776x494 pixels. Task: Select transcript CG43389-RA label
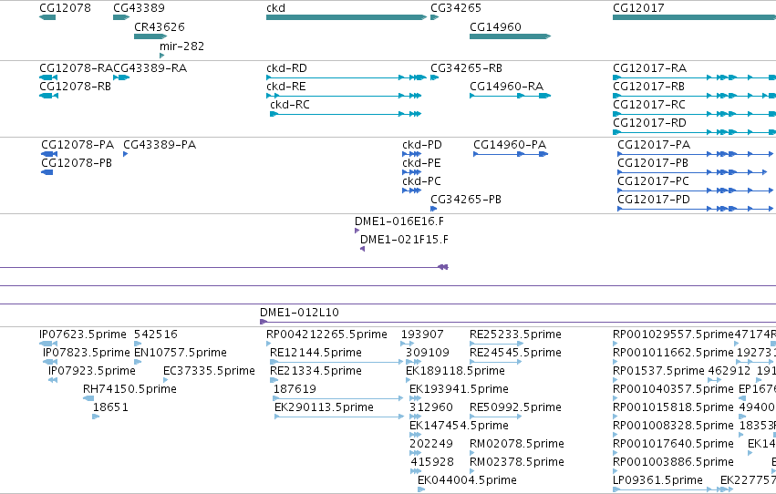[x=150, y=68]
